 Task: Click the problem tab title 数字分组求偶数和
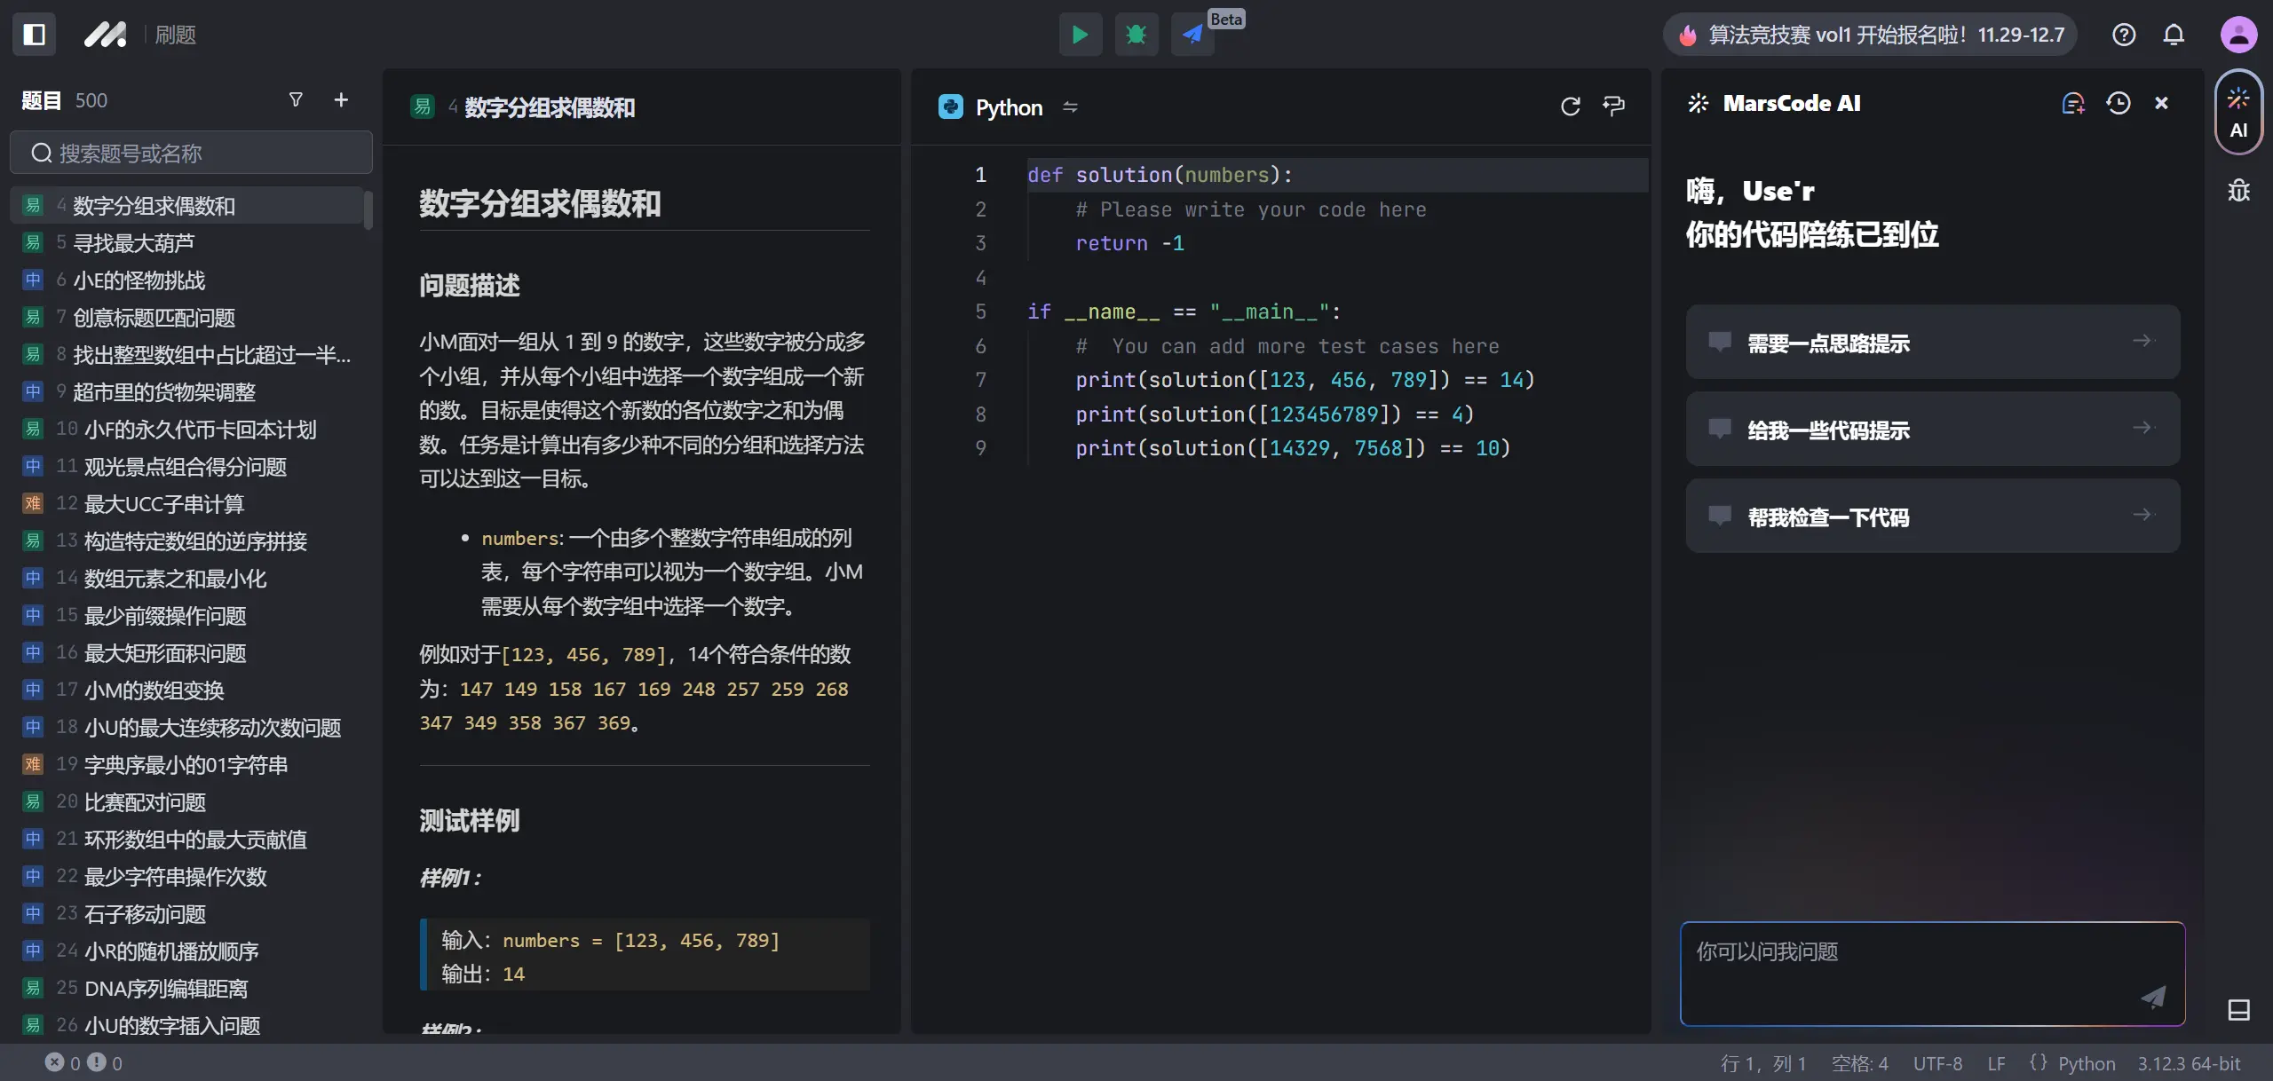pos(550,107)
